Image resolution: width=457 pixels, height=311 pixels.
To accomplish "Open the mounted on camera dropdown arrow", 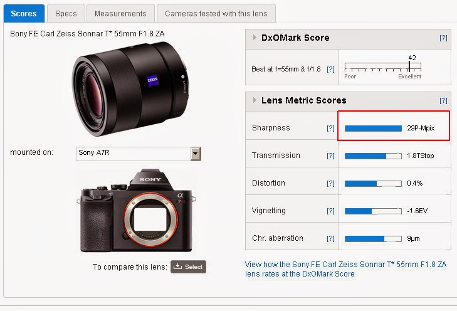I will tap(196, 154).
